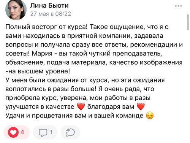Open Лина Бьюти's profile avatar photo
The height and width of the screenshot is (143, 190).
pos(16,10)
